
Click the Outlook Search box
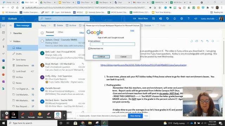click(x=64, y=19)
